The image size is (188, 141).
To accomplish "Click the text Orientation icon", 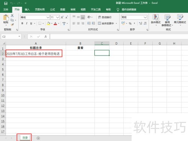I will point(89,17).
